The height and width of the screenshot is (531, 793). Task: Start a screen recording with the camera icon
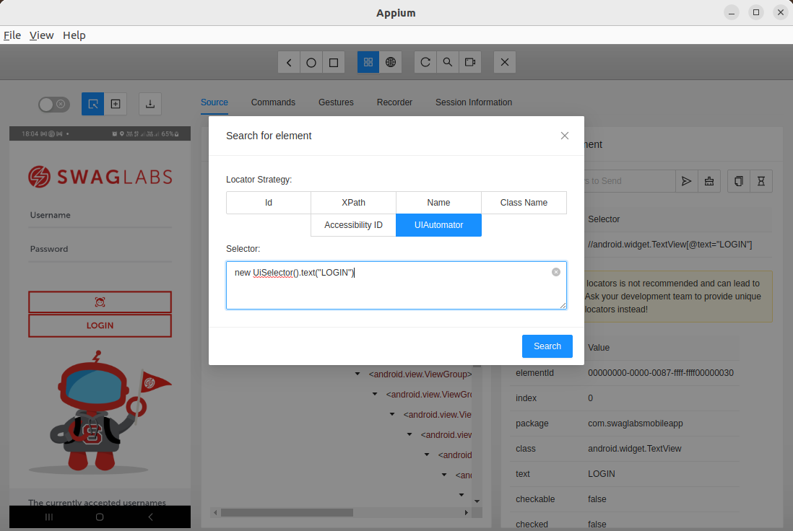pyautogui.click(x=469, y=62)
